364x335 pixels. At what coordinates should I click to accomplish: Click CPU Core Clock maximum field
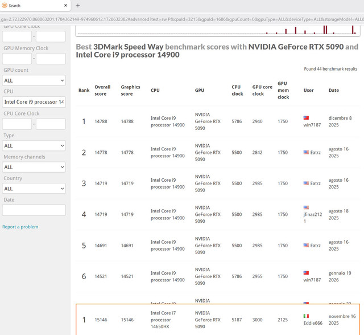(51, 124)
